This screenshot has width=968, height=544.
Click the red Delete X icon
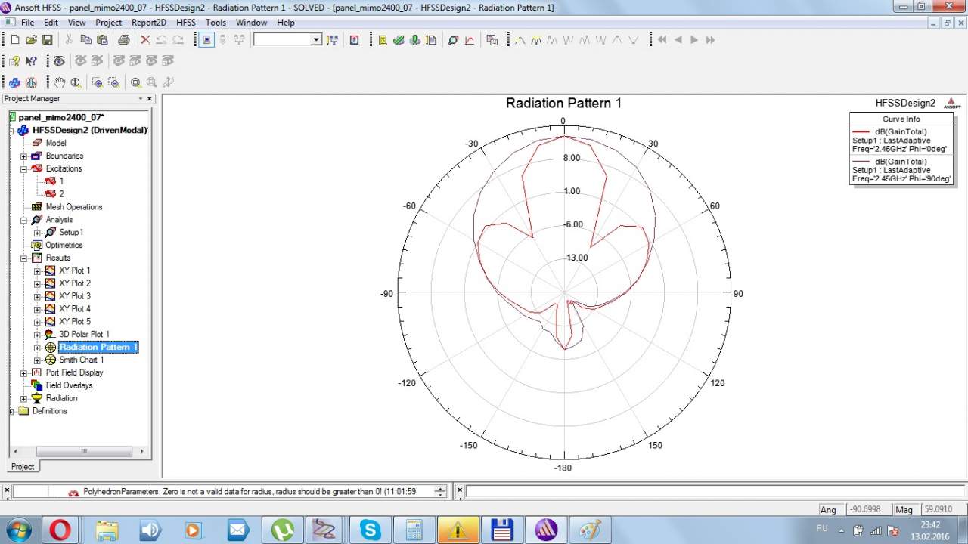point(145,40)
